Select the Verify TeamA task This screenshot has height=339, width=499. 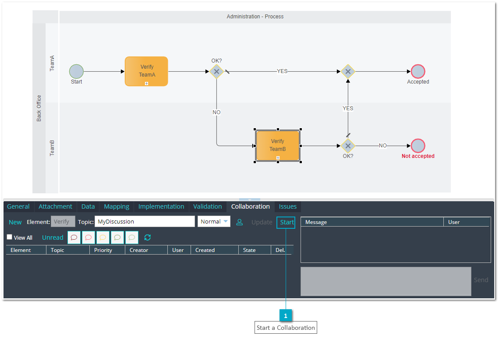coord(146,71)
